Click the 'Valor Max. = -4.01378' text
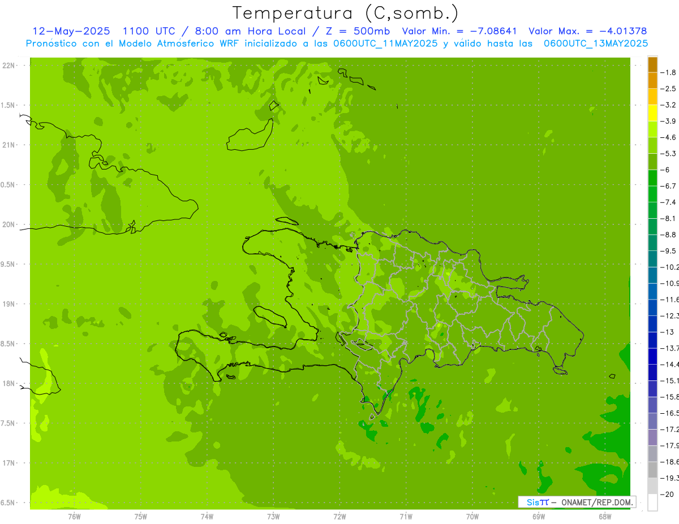The height and width of the screenshot is (524, 679). (587, 31)
